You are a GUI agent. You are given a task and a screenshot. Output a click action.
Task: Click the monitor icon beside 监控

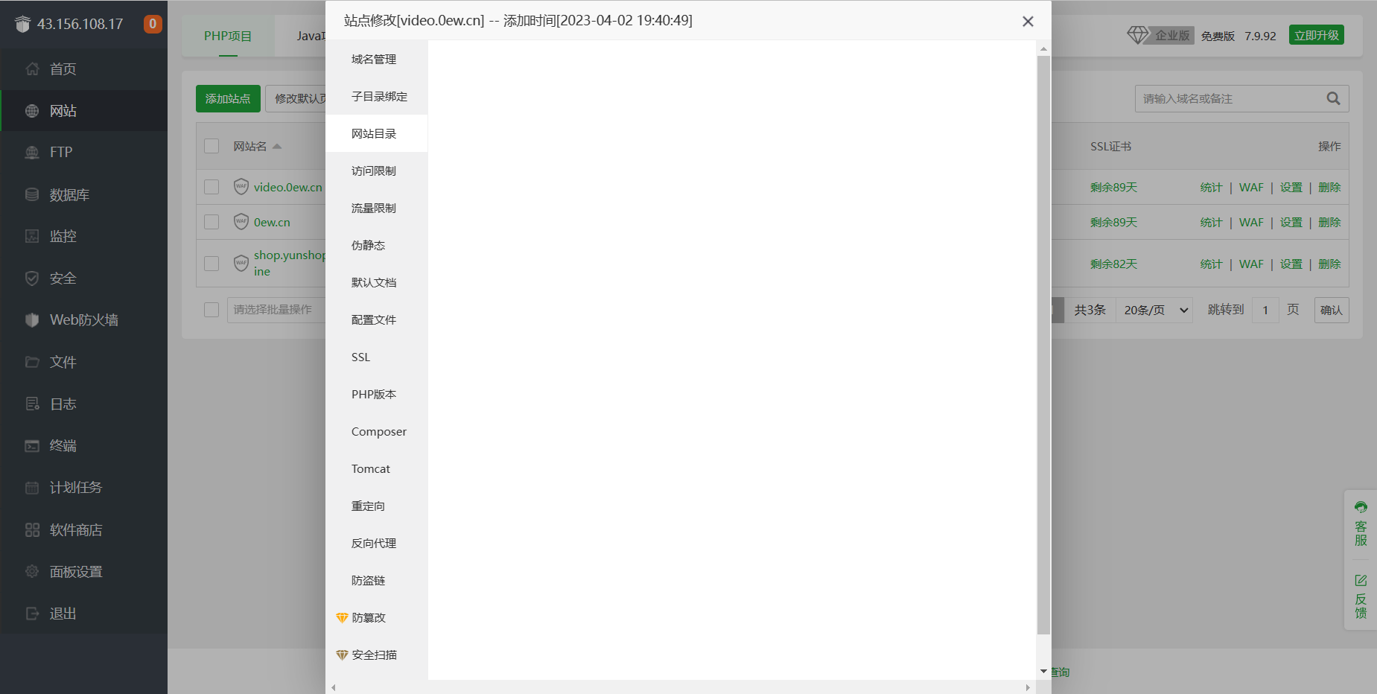(32, 236)
